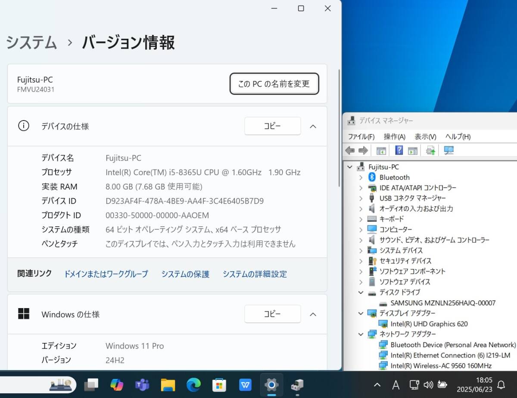Click the blue Help question-mark toolbar icon

click(x=399, y=150)
